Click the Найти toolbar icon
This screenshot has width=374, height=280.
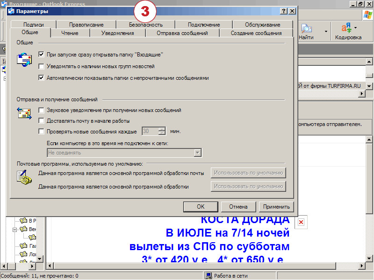pyautogui.click(x=307, y=29)
